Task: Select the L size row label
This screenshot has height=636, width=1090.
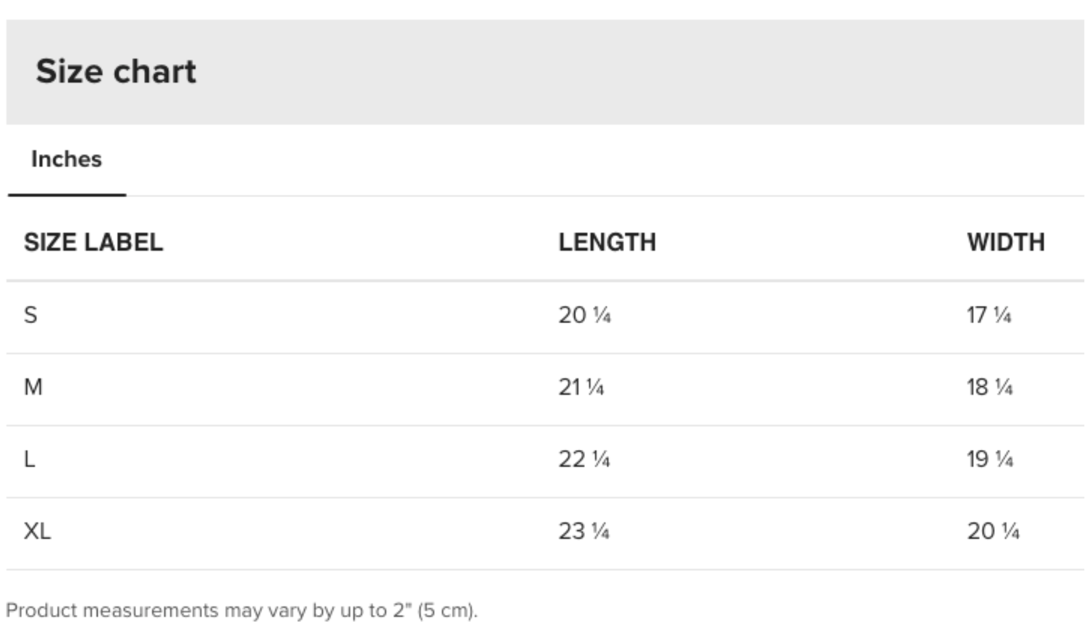Action: coord(29,459)
